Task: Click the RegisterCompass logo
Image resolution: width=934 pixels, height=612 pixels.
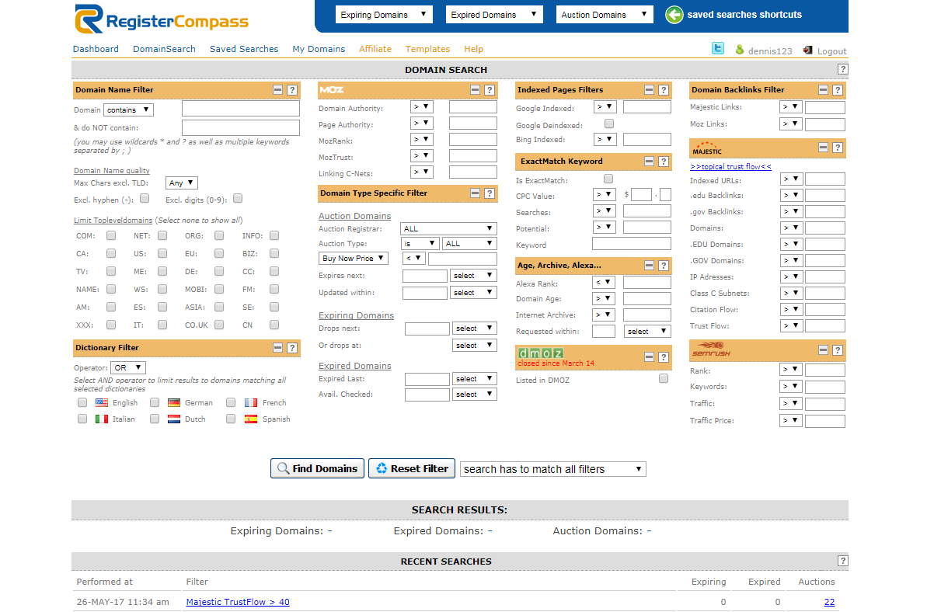Action: pyautogui.click(x=162, y=19)
